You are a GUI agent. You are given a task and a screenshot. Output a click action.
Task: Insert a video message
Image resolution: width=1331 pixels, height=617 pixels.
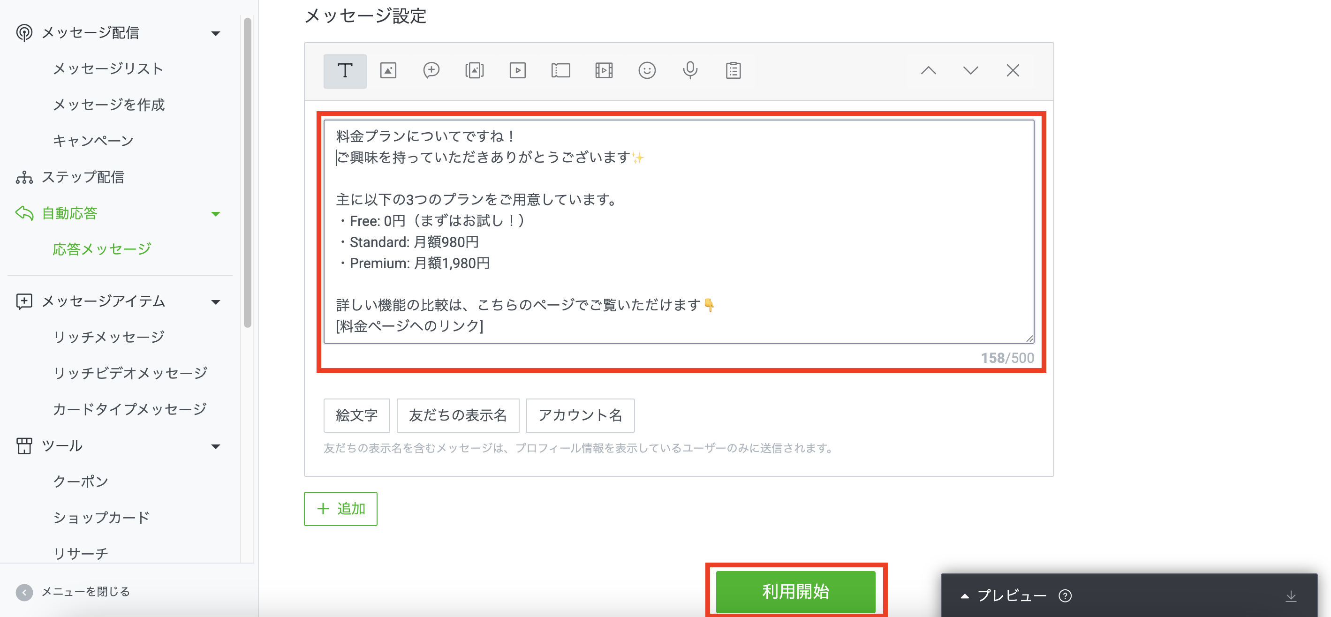518,71
